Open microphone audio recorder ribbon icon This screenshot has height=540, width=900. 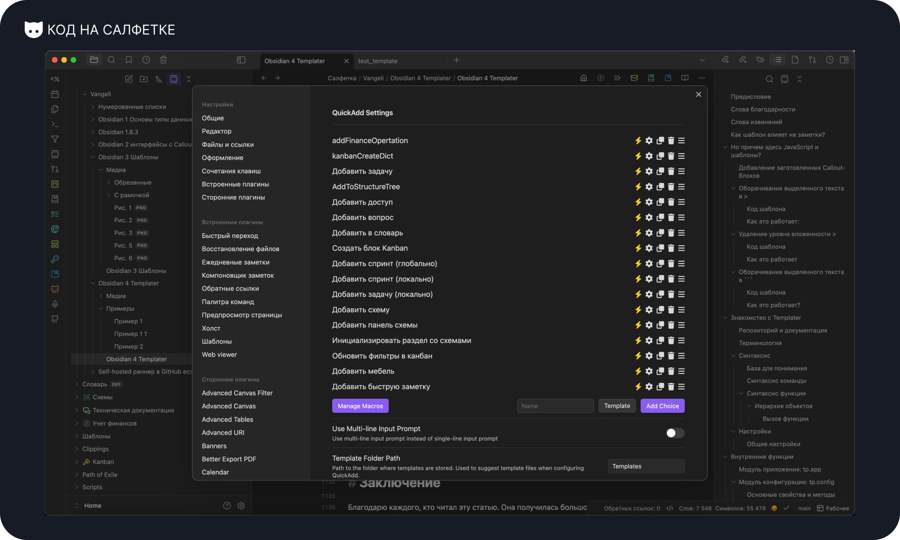[55, 304]
